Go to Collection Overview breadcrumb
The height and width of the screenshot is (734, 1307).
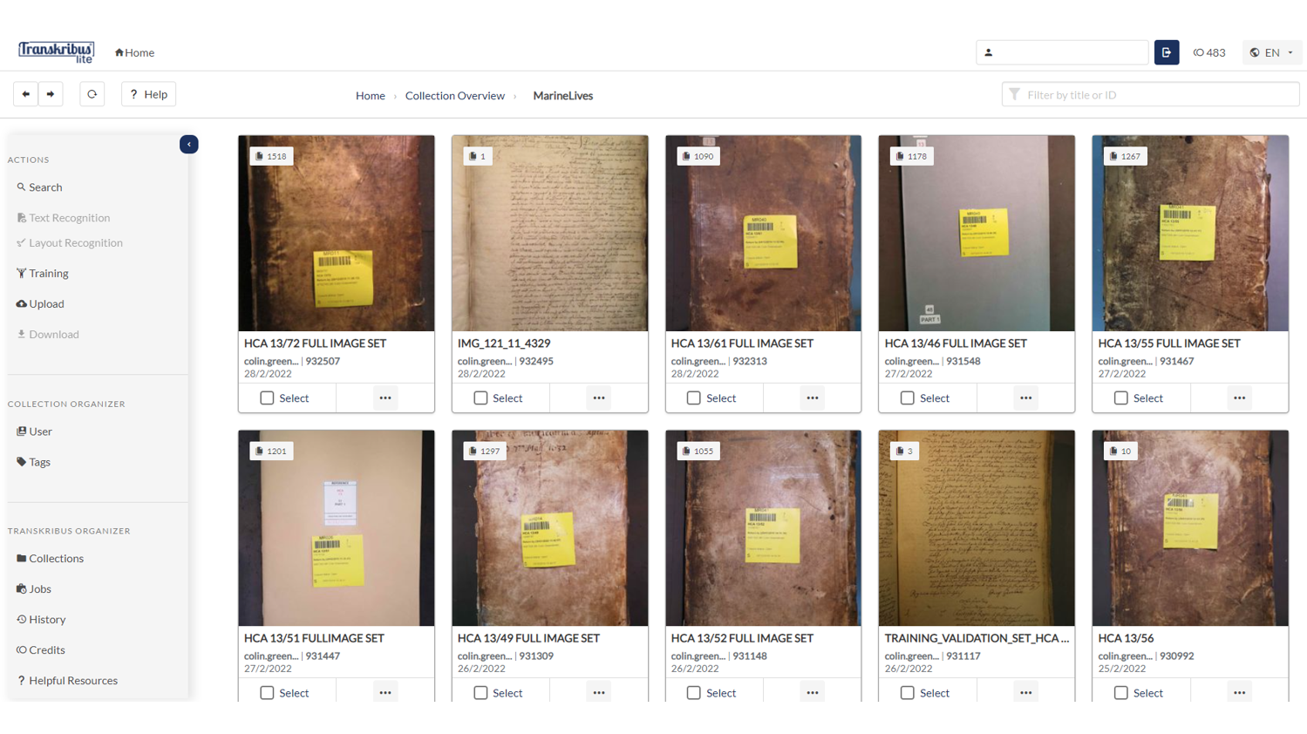pyautogui.click(x=454, y=95)
